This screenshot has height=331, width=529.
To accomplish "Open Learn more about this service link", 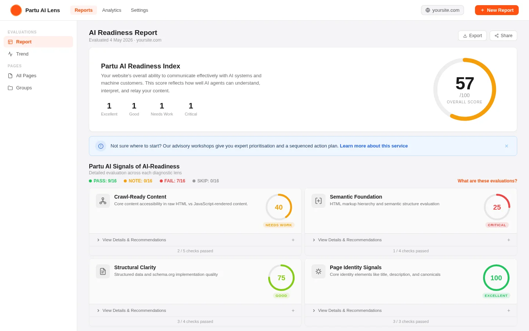I will (374, 146).
